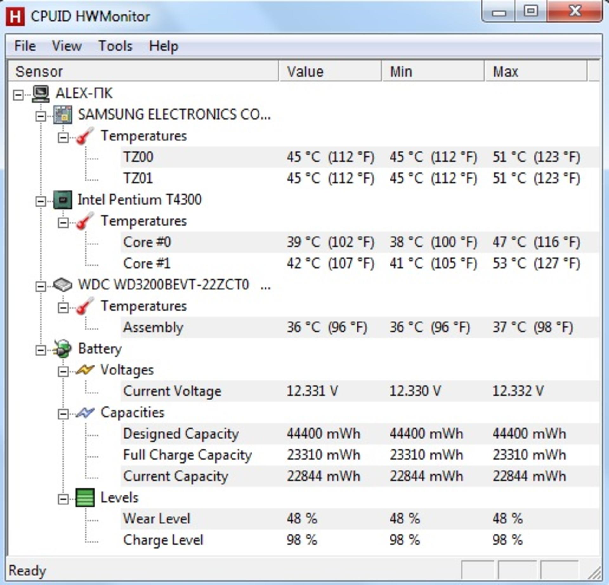Viewport: 609px width, 585px height.
Task: Collapse Temperatures under WDC drive
Action: tap(63, 308)
